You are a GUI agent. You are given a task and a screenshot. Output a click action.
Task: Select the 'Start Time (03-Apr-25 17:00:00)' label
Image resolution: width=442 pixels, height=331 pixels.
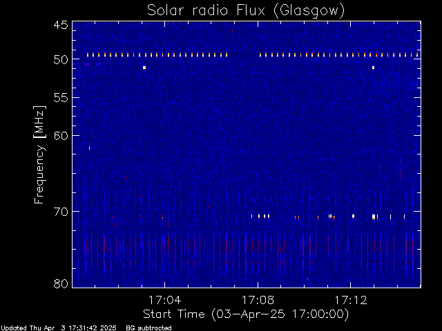coord(246,314)
